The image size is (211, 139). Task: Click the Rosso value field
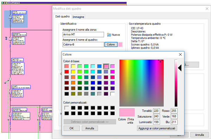pyautogui.click(x=174, y=111)
